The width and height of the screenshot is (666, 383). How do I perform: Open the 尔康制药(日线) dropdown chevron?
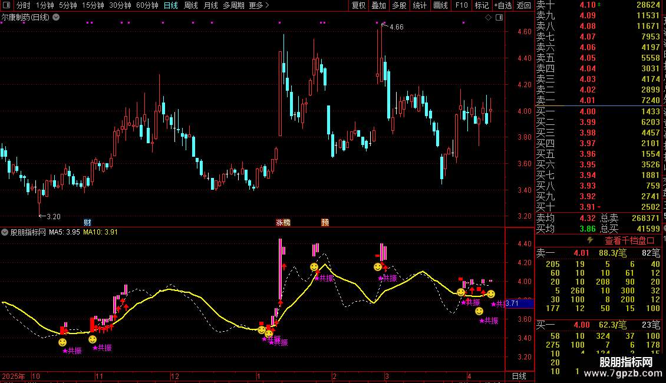[56, 18]
